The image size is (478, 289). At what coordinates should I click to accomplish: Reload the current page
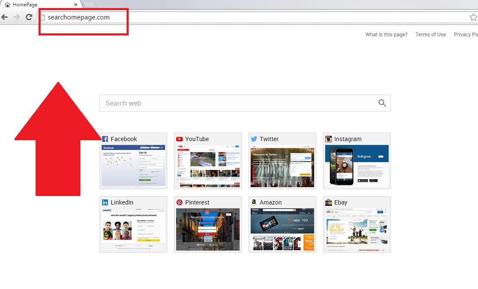[29, 17]
